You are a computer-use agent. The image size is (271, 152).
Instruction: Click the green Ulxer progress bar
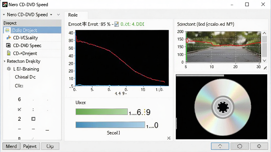point(102,112)
